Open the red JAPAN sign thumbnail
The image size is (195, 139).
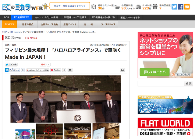(x=49, y=131)
